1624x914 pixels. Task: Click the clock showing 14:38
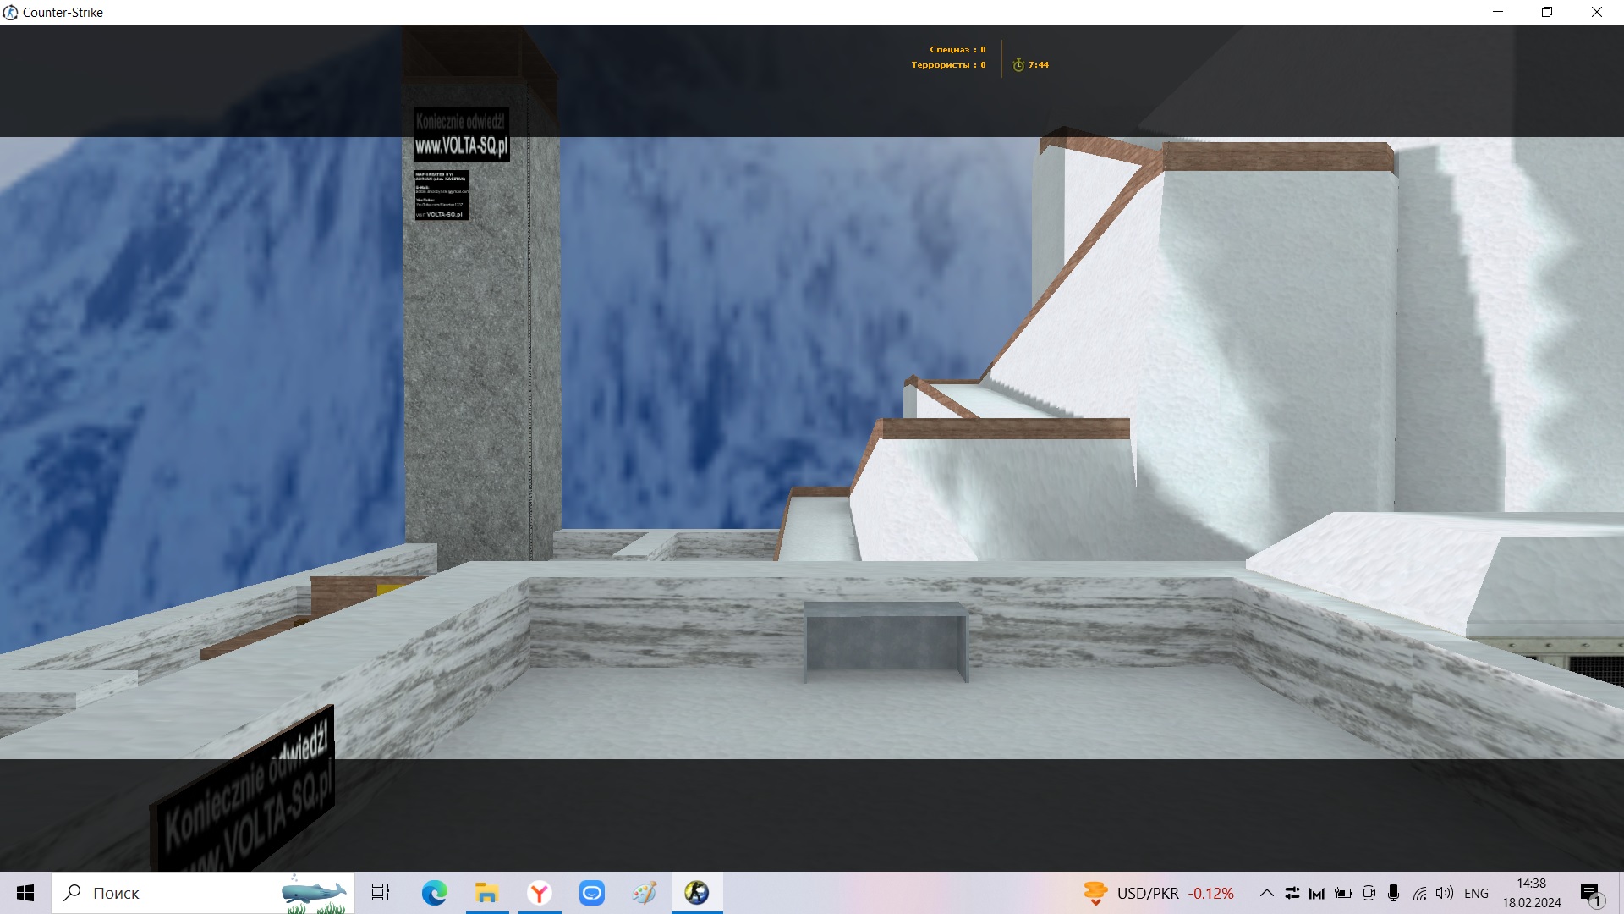click(1531, 893)
